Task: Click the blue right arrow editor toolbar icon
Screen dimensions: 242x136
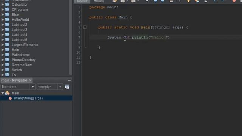Action: [162, 1]
